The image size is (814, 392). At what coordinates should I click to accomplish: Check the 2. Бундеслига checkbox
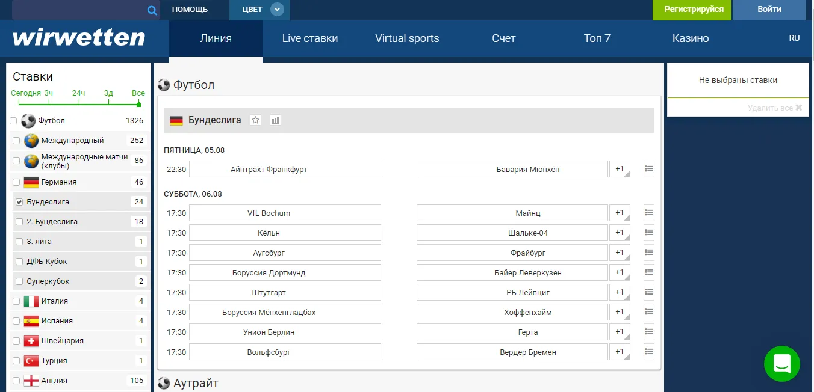coord(19,222)
